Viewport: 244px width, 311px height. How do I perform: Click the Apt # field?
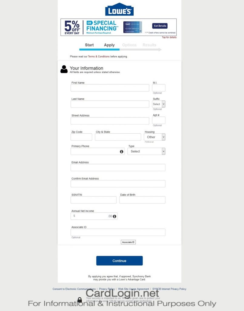point(159,120)
